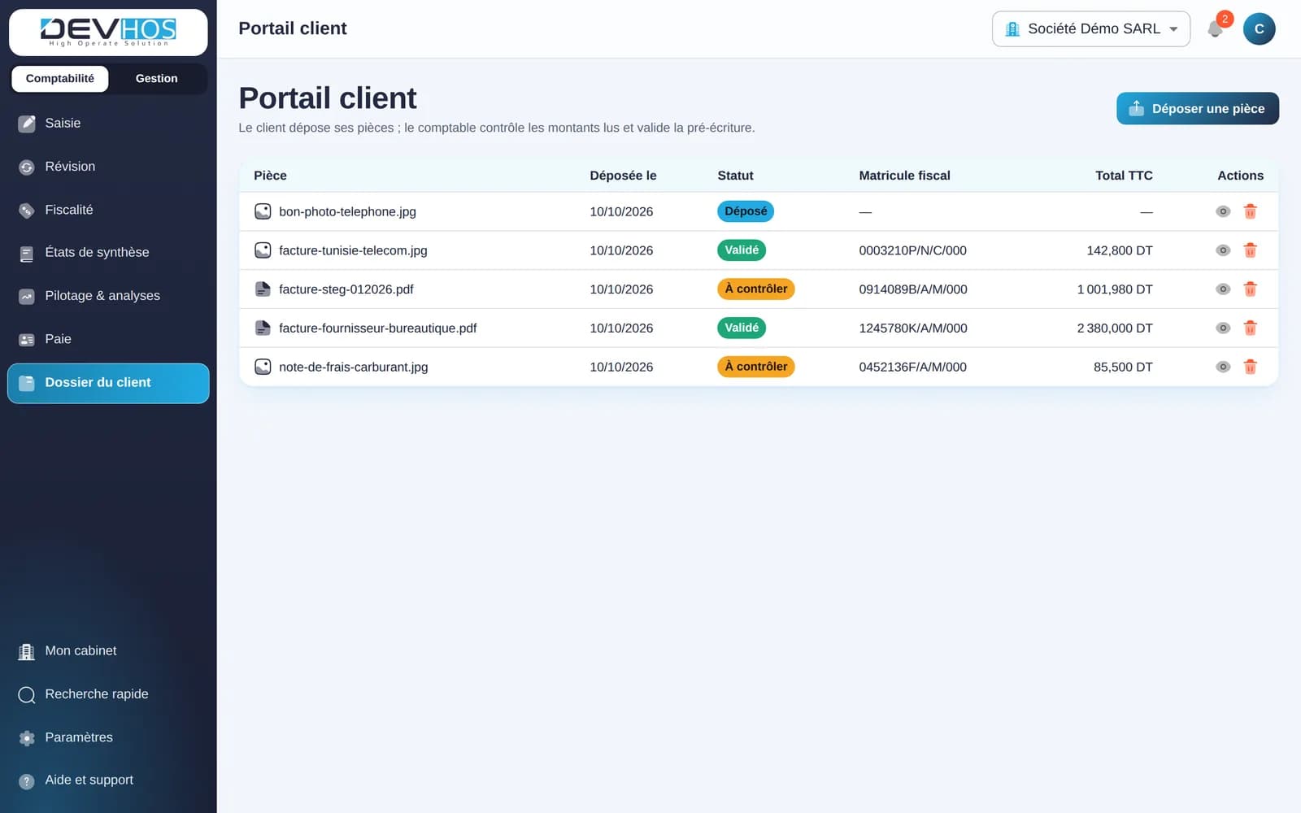Delete note-de-frais-carburant.jpg with trash icon
1301x813 pixels.
pyautogui.click(x=1251, y=367)
